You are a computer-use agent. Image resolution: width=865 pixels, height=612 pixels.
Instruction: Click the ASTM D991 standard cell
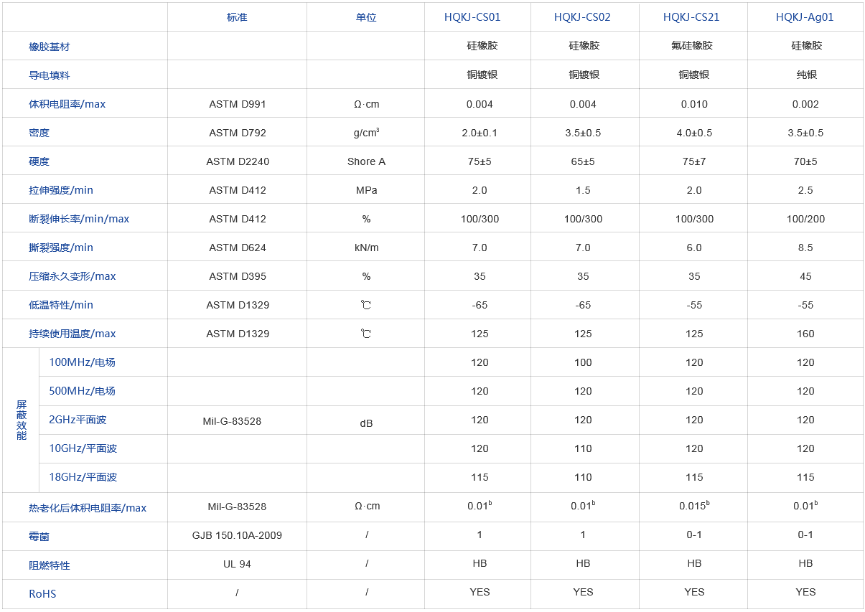click(x=237, y=104)
